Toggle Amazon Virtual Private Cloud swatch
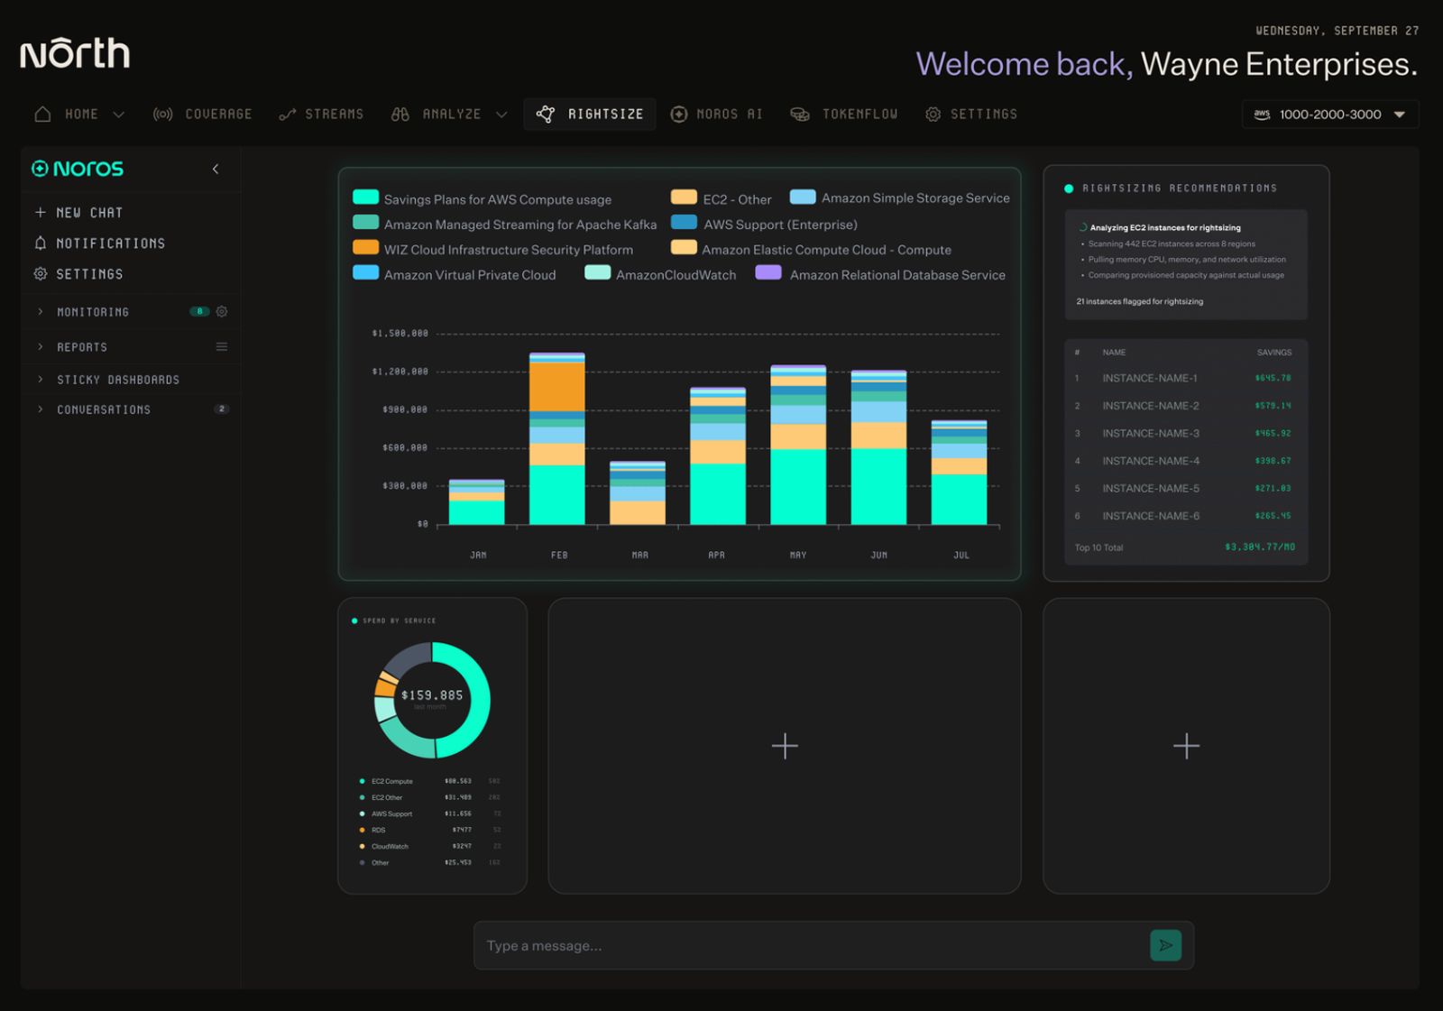1443x1011 pixels. (x=365, y=272)
